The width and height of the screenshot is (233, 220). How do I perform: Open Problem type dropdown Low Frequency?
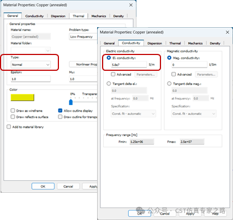pos(83,36)
